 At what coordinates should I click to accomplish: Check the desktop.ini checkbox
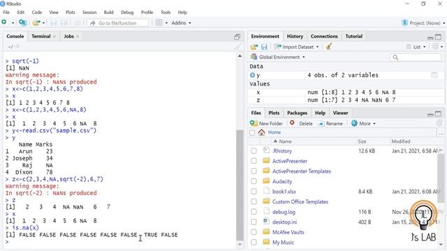click(x=254, y=222)
